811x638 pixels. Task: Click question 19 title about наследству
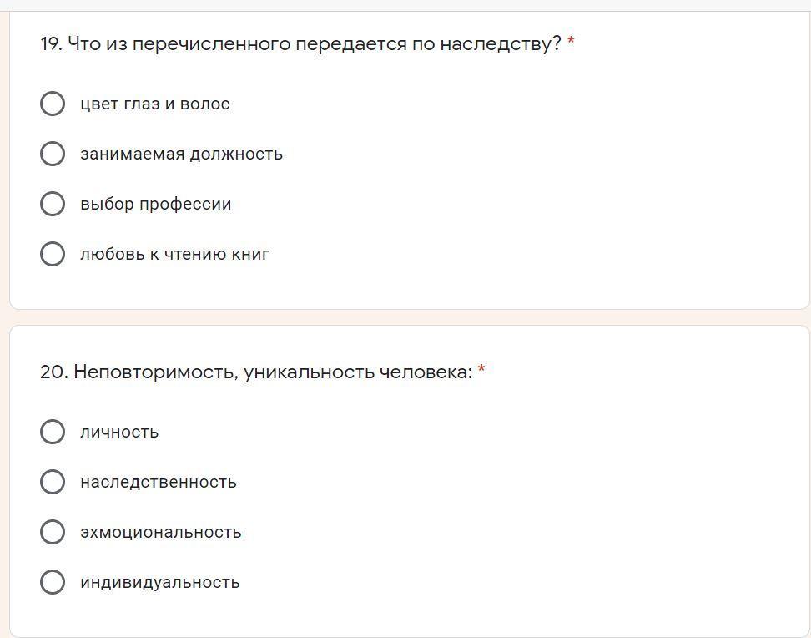click(300, 43)
